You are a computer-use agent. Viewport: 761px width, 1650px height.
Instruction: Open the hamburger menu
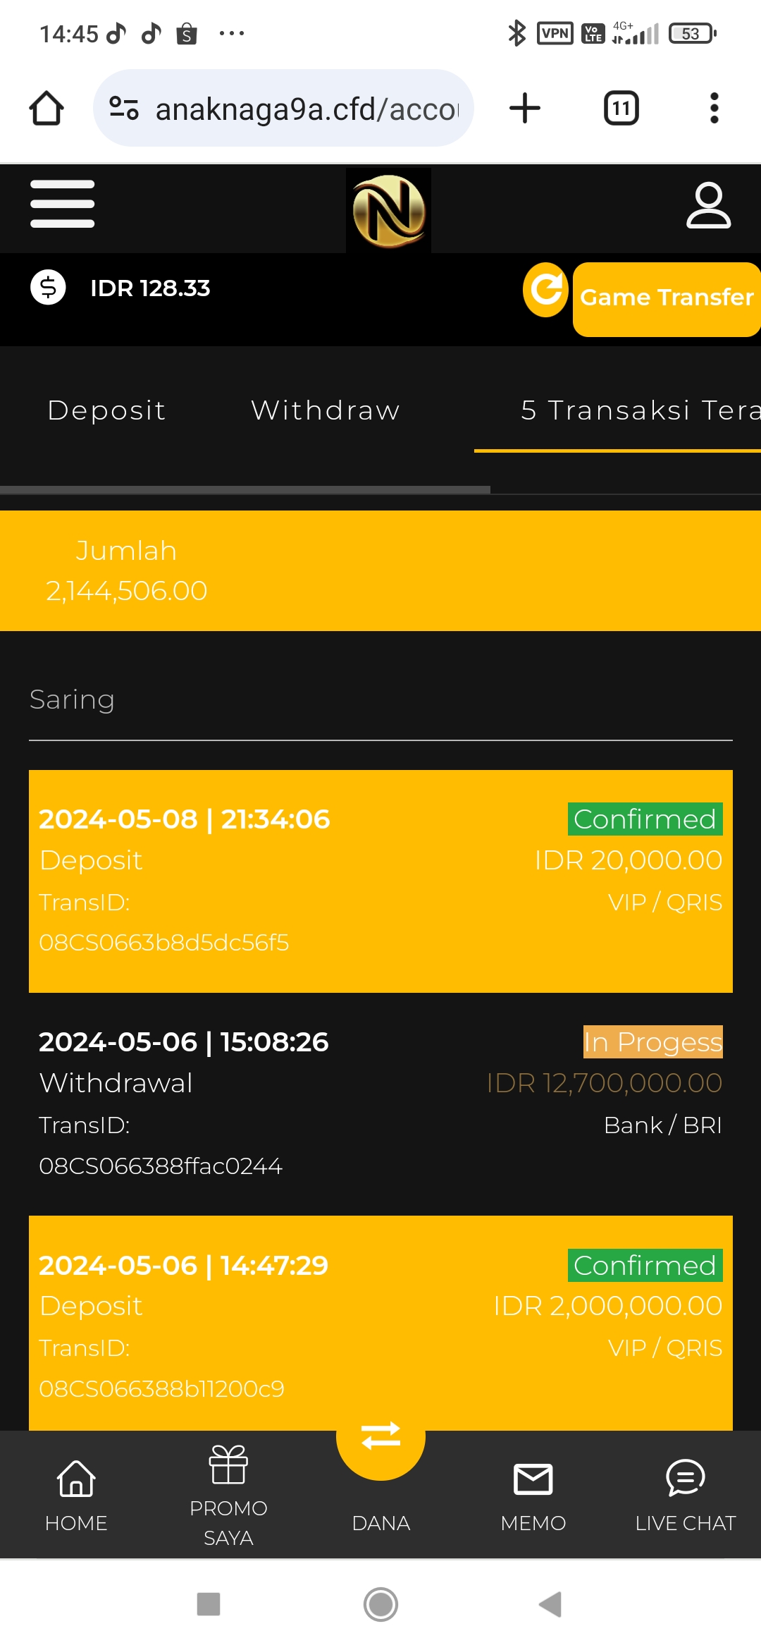click(x=62, y=204)
